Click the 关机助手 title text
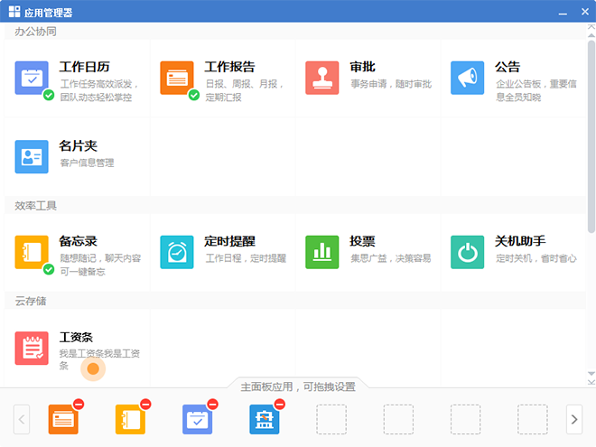Screen dimensions: 596x447 [520, 241]
